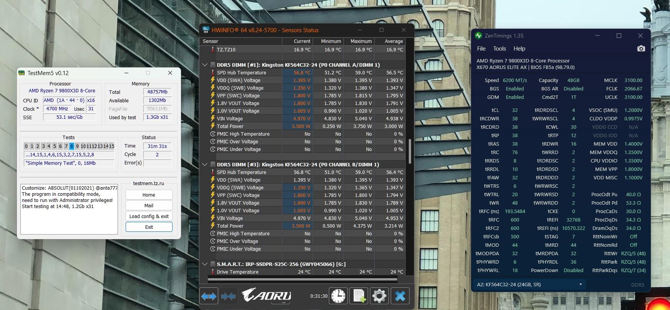The height and width of the screenshot is (310, 670).
Task: Click the thermometer icon beside Drive Temperature
Action: click(x=212, y=272)
